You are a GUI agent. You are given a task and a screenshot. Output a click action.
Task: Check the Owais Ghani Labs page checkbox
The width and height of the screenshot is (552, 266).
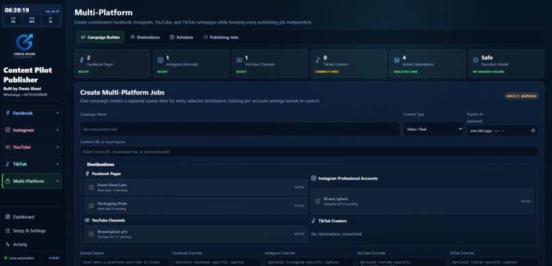[x=92, y=187]
